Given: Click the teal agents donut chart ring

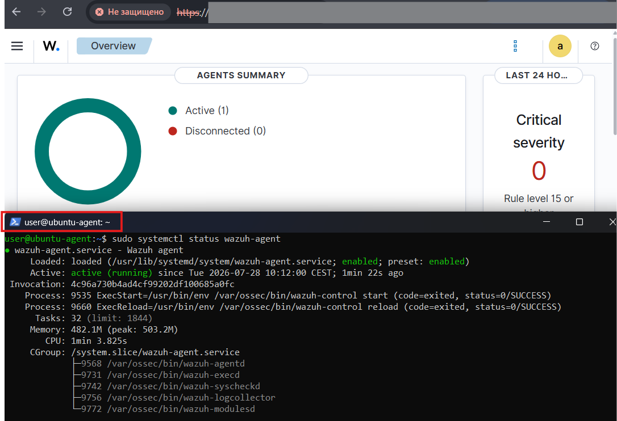Looking at the screenshot, I should pos(41,151).
